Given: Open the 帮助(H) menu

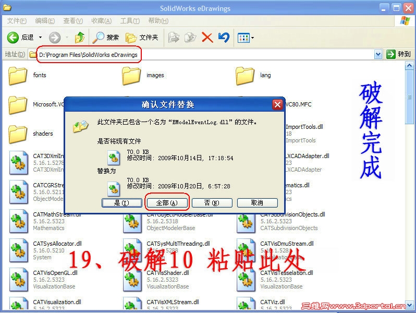Looking at the screenshot, I should (158, 21).
